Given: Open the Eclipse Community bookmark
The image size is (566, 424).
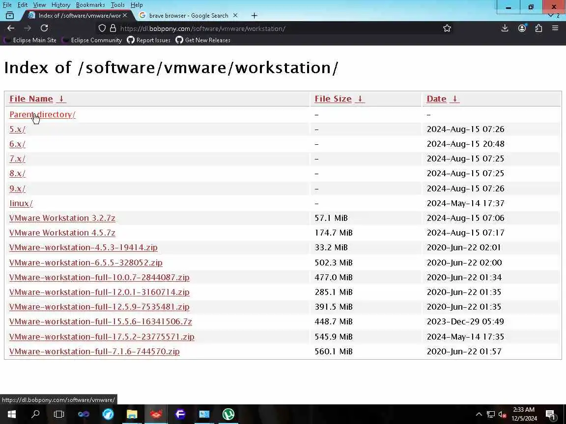Looking at the screenshot, I should (x=92, y=40).
